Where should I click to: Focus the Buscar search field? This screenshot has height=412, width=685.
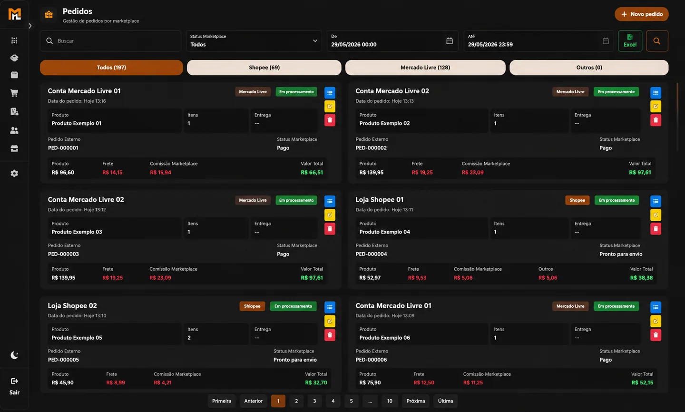(110, 41)
